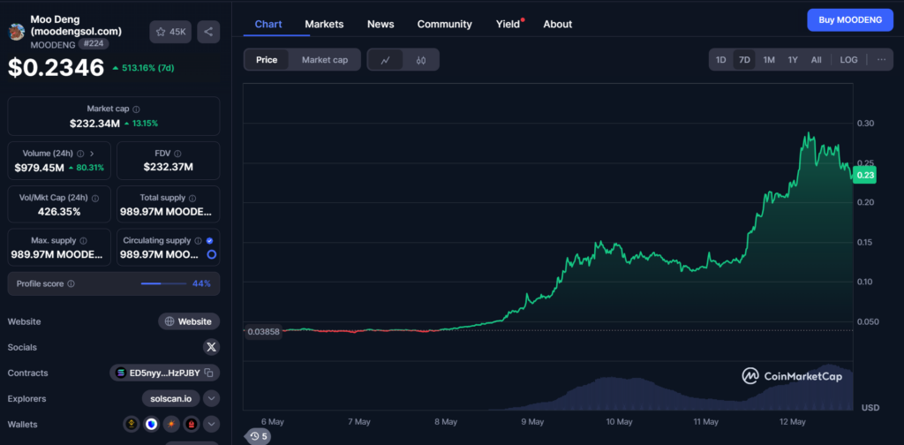The width and height of the screenshot is (904, 445).
Task: Open the solscan.io explorer link
Action: pos(170,398)
